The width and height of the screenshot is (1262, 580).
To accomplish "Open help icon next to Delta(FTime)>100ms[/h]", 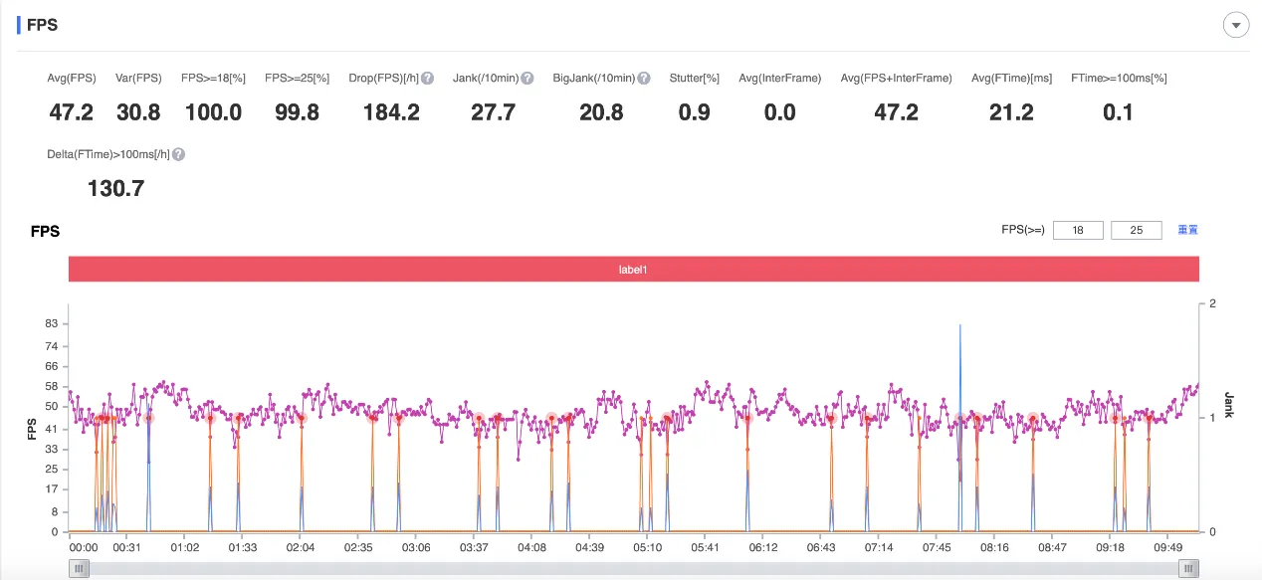I will [179, 155].
